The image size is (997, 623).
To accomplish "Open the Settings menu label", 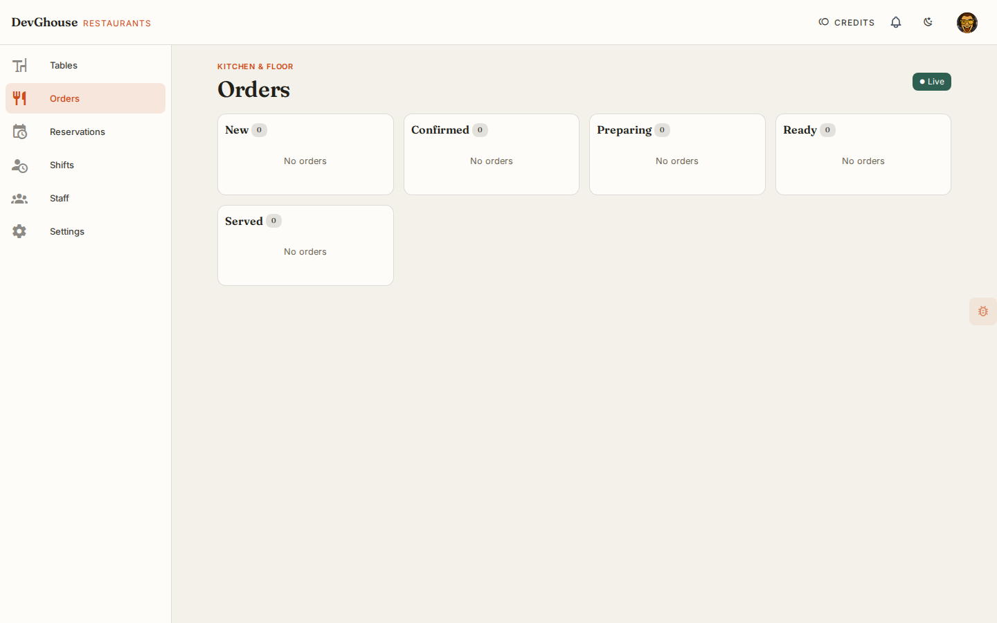I will pos(67,231).
